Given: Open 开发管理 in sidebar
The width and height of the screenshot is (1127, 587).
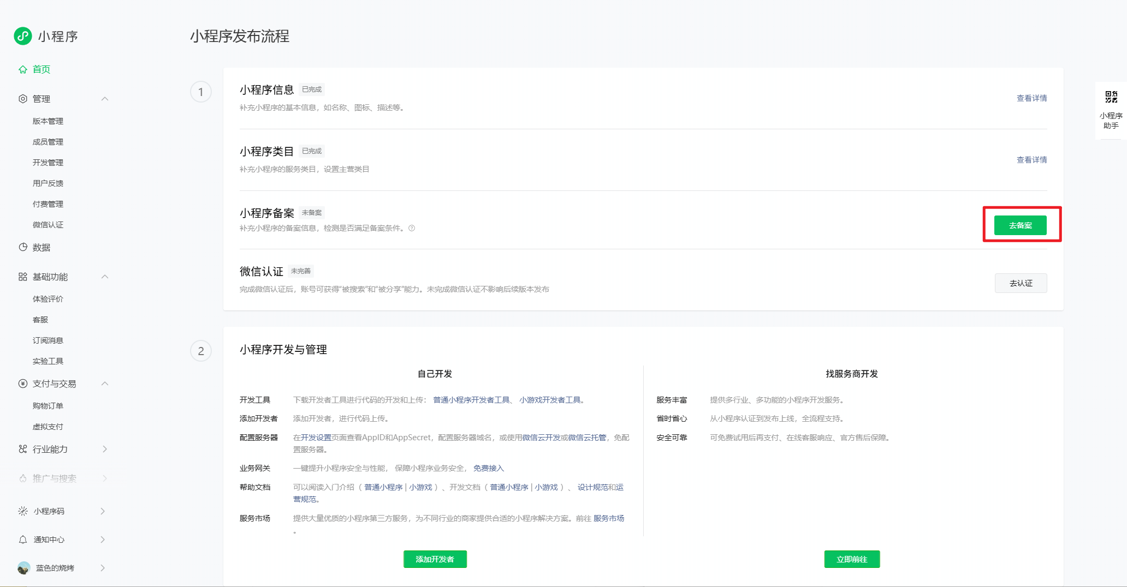Looking at the screenshot, I should point(48,163).
